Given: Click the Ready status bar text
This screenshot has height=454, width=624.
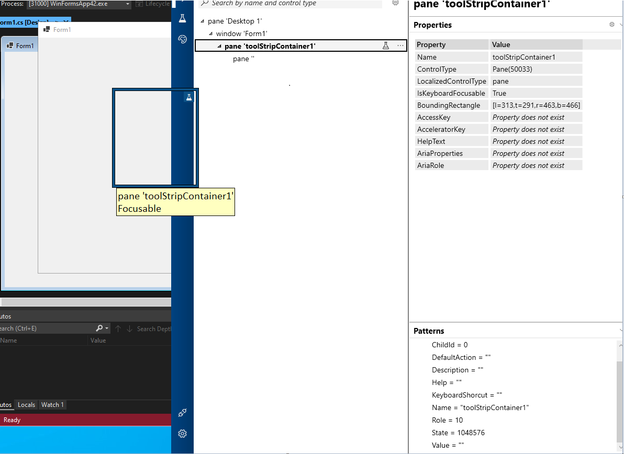Looking at the screenshot, I should point(12,420).
